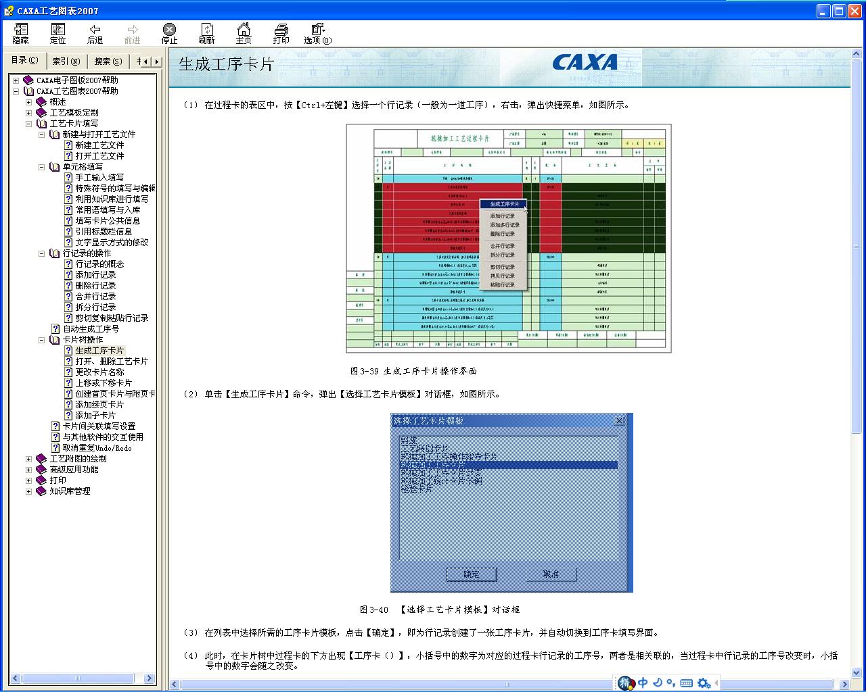This screenshot has height=692, width=866.
Task: Open the 上移或下移卡片 topic
Action: point(104,383)
